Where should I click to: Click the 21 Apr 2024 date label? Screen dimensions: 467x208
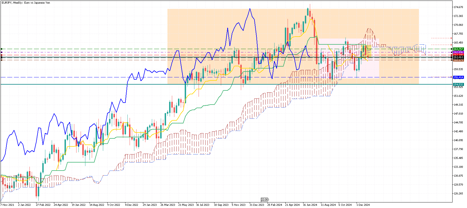click(x=293, y=205)
